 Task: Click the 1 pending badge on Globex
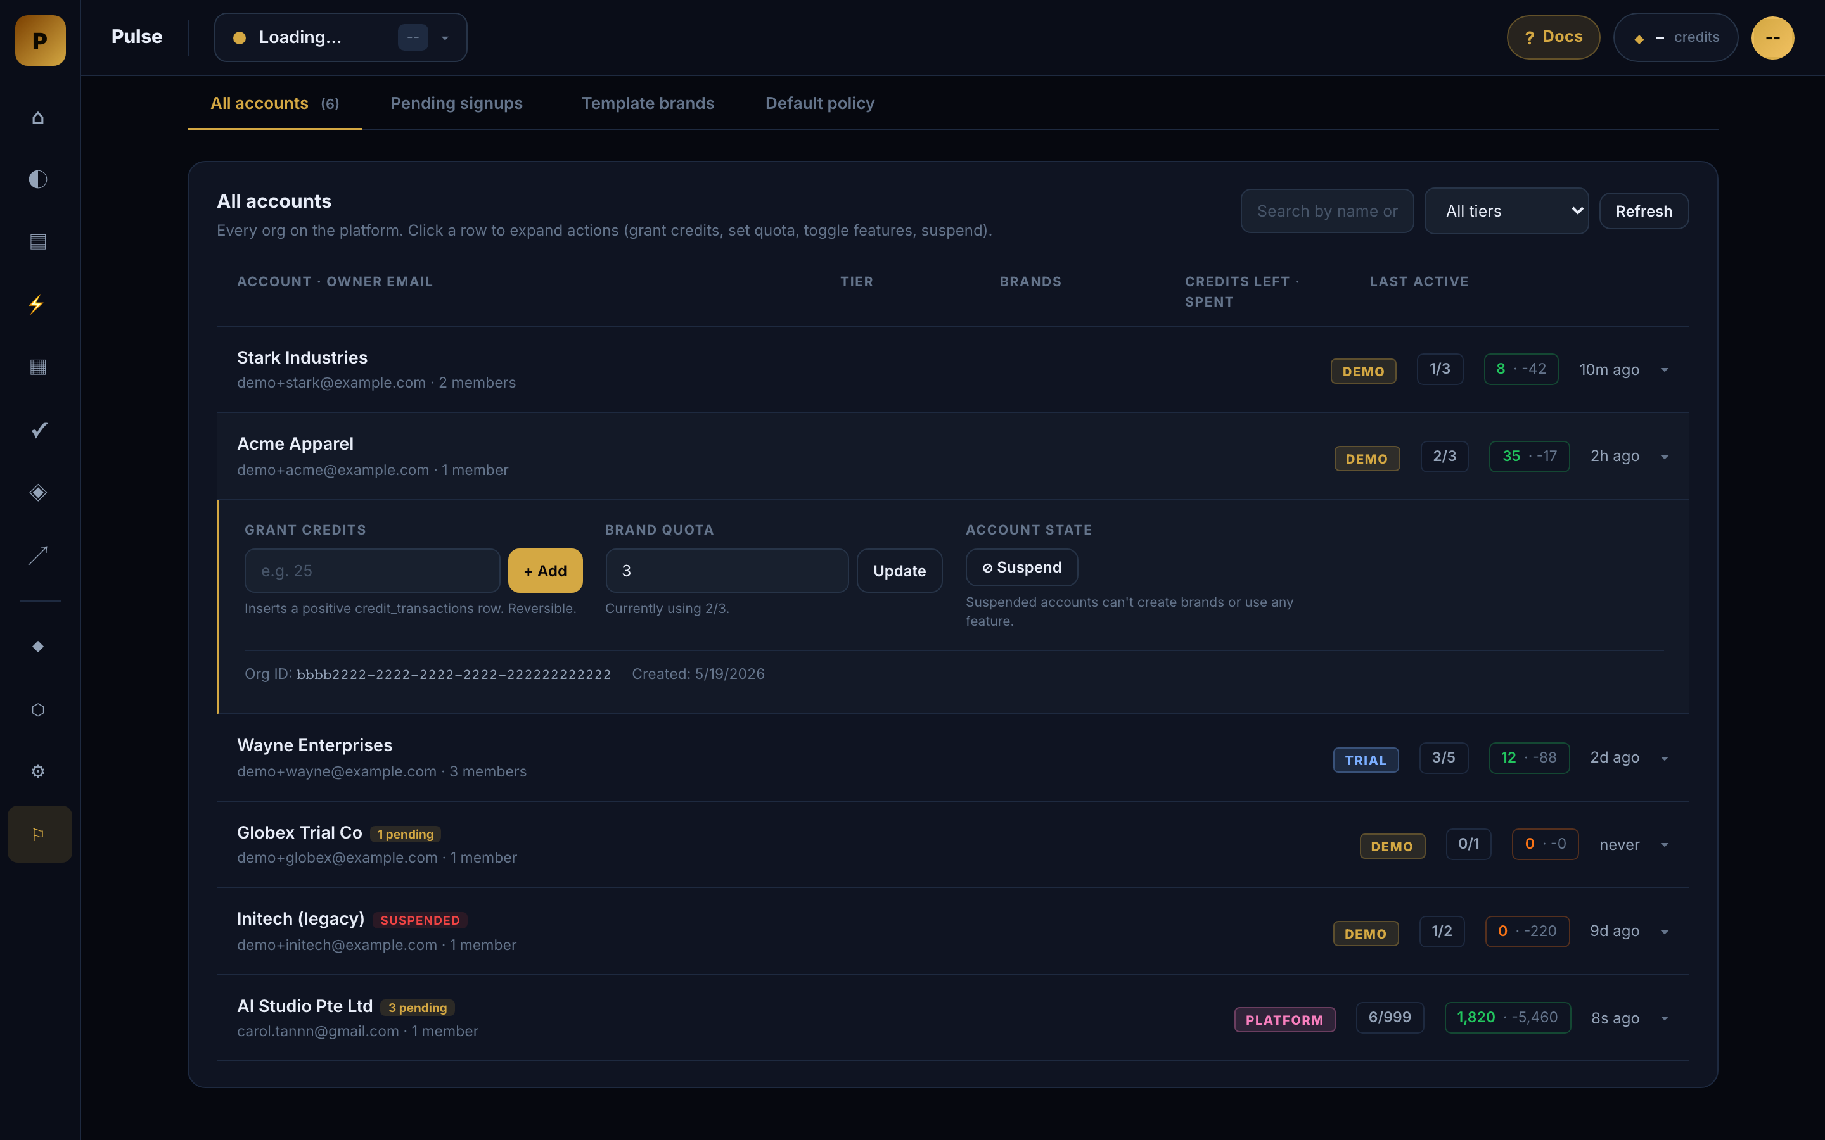[406, 834]
